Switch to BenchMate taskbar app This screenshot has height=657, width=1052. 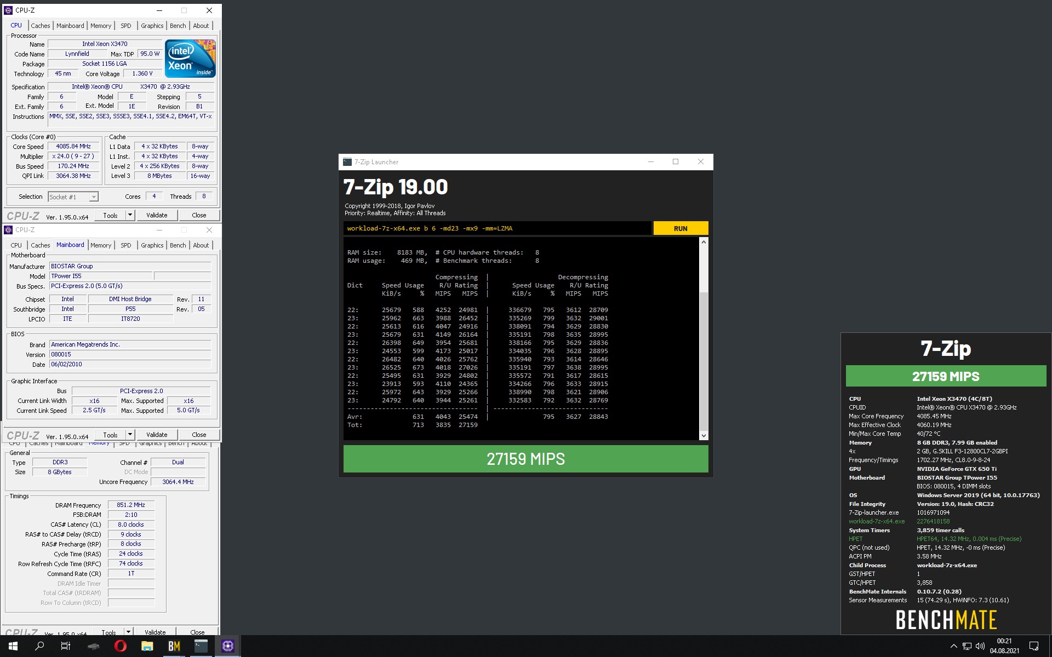coord(174,646)
